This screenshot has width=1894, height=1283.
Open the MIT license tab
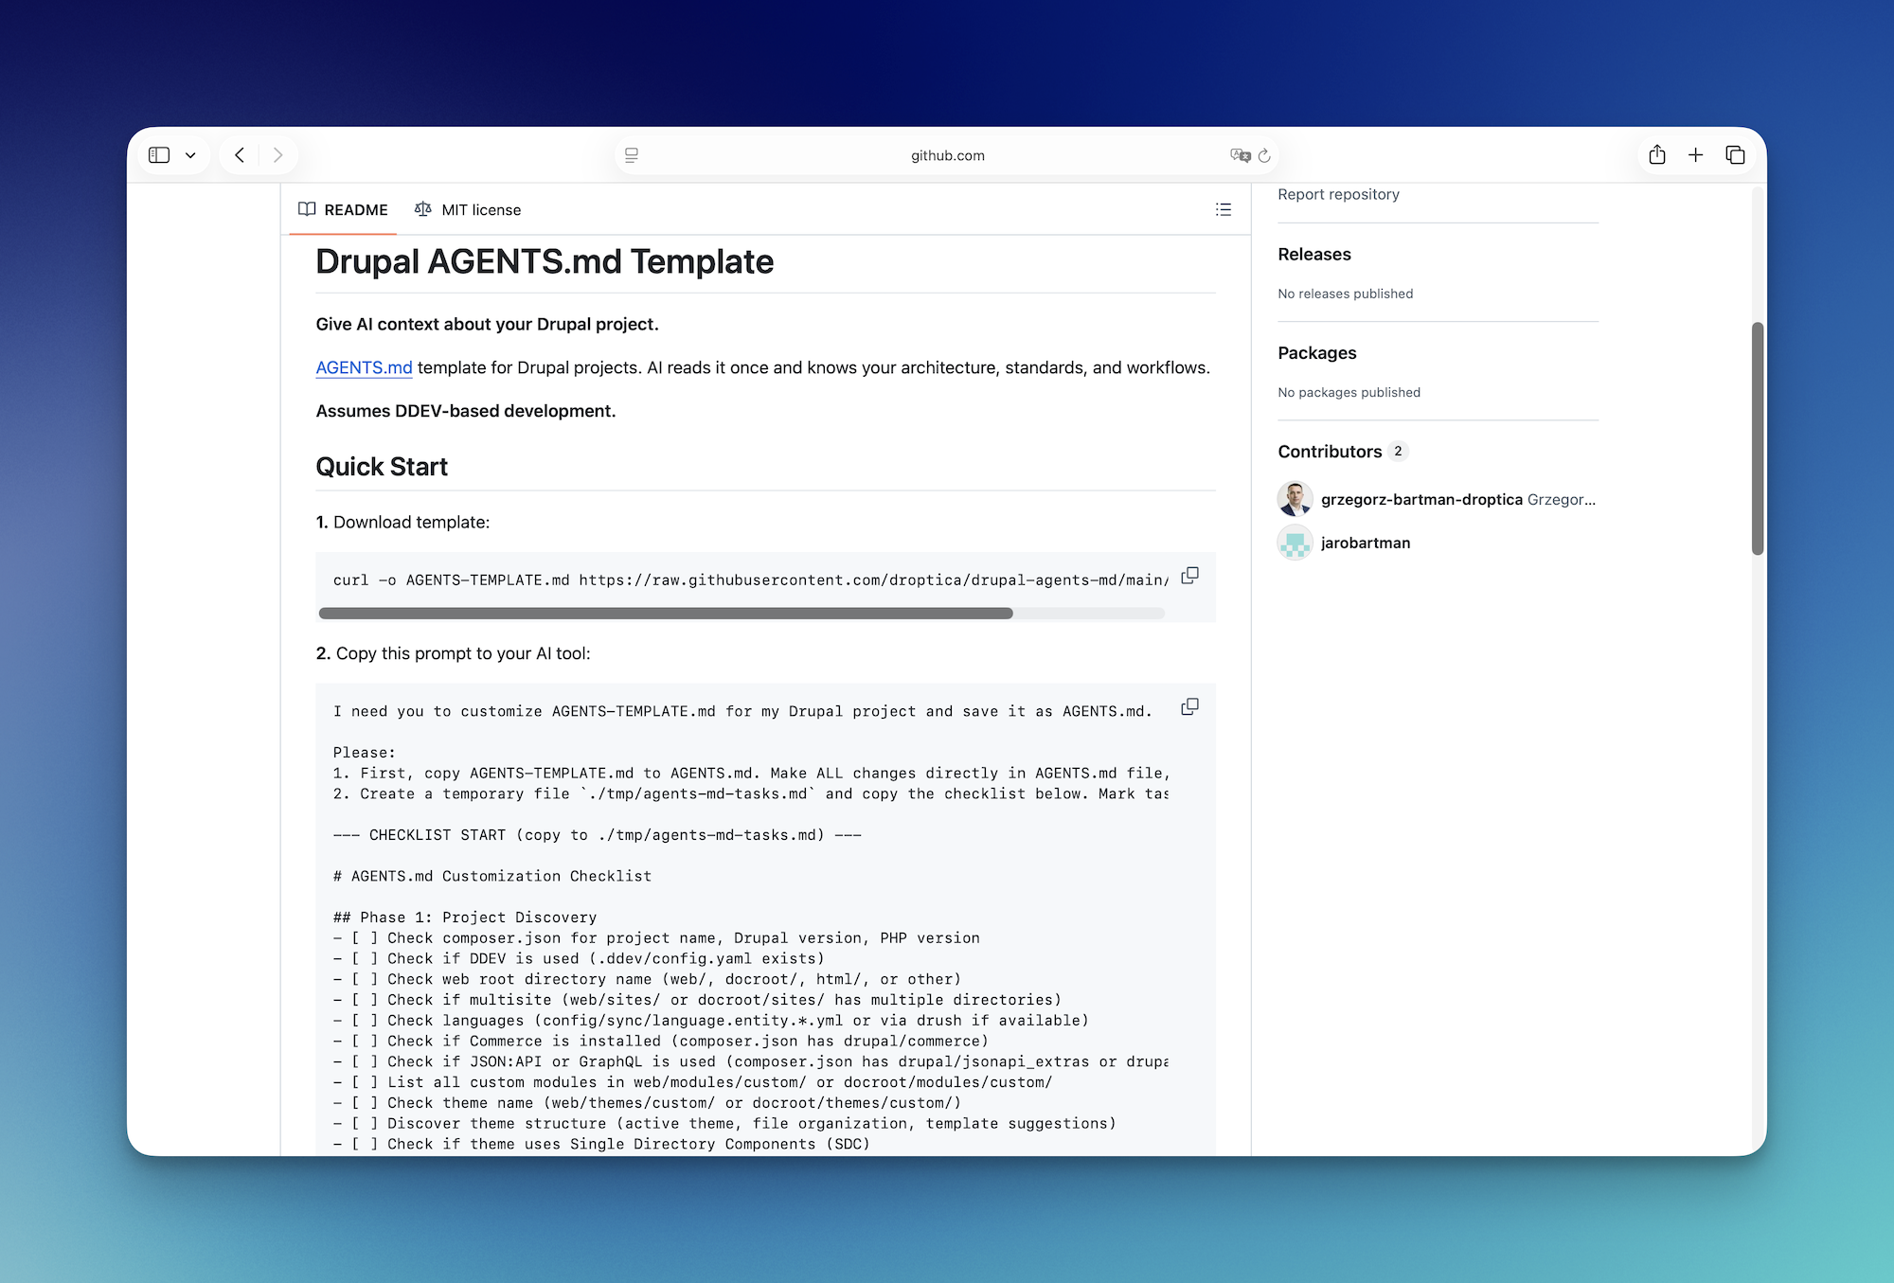coord(468,209)
